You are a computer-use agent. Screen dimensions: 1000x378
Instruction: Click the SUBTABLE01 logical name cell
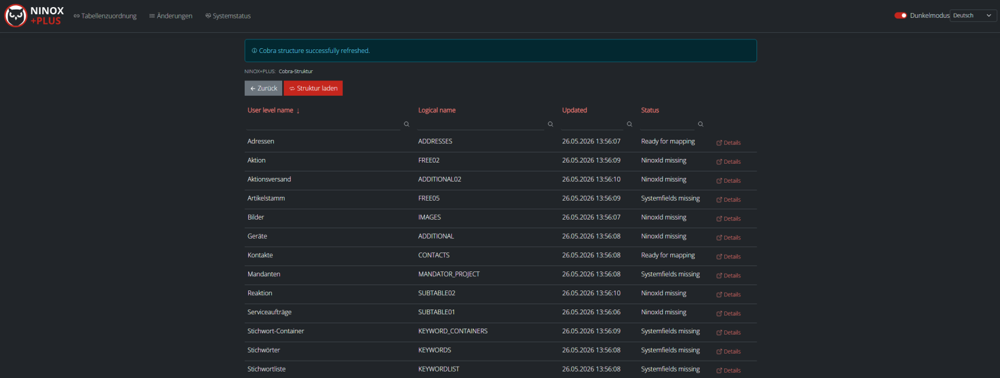pos(436,313)
